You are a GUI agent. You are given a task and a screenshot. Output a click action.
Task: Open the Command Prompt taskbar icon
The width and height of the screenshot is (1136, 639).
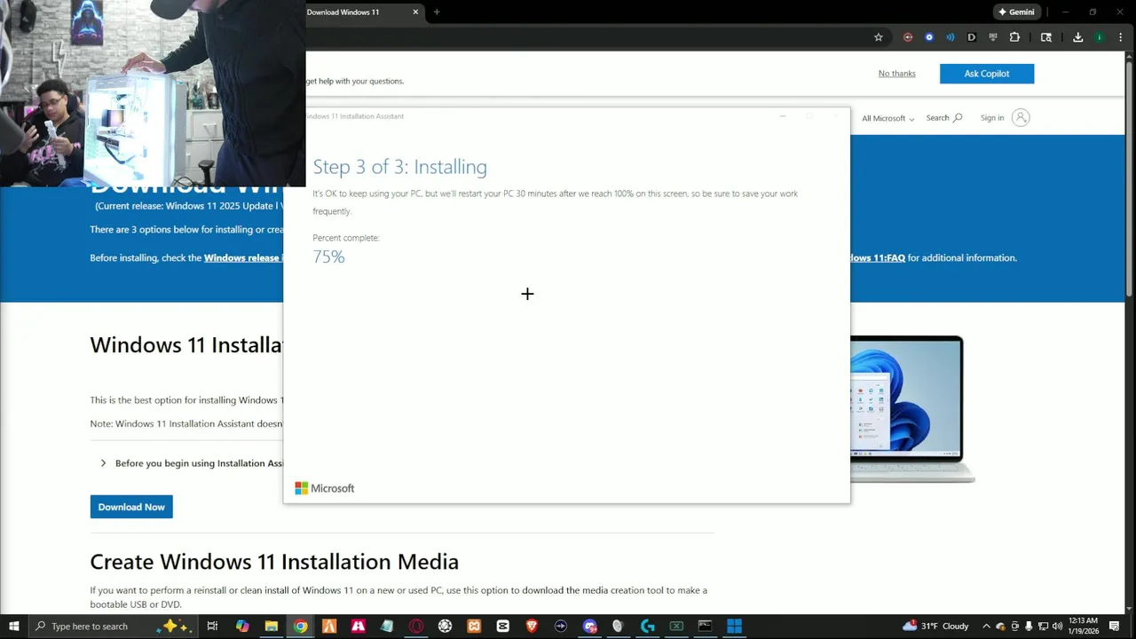pyautogui.click(x=705, y=627)
